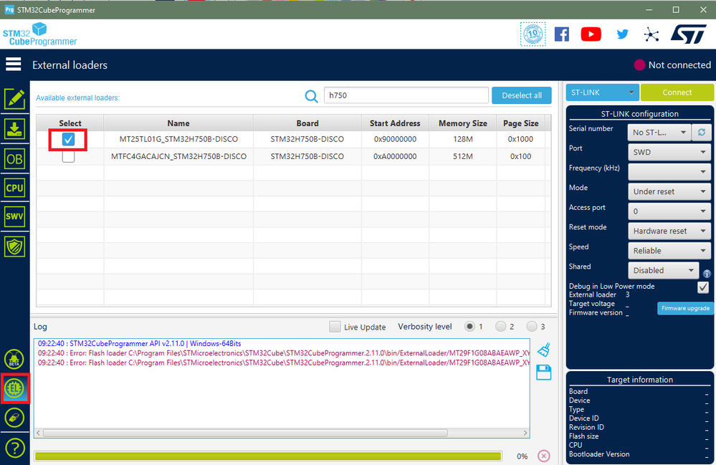Viewport: 716px width, 465px height.
Task: Click the Name column header
Action: pos(178,123)
